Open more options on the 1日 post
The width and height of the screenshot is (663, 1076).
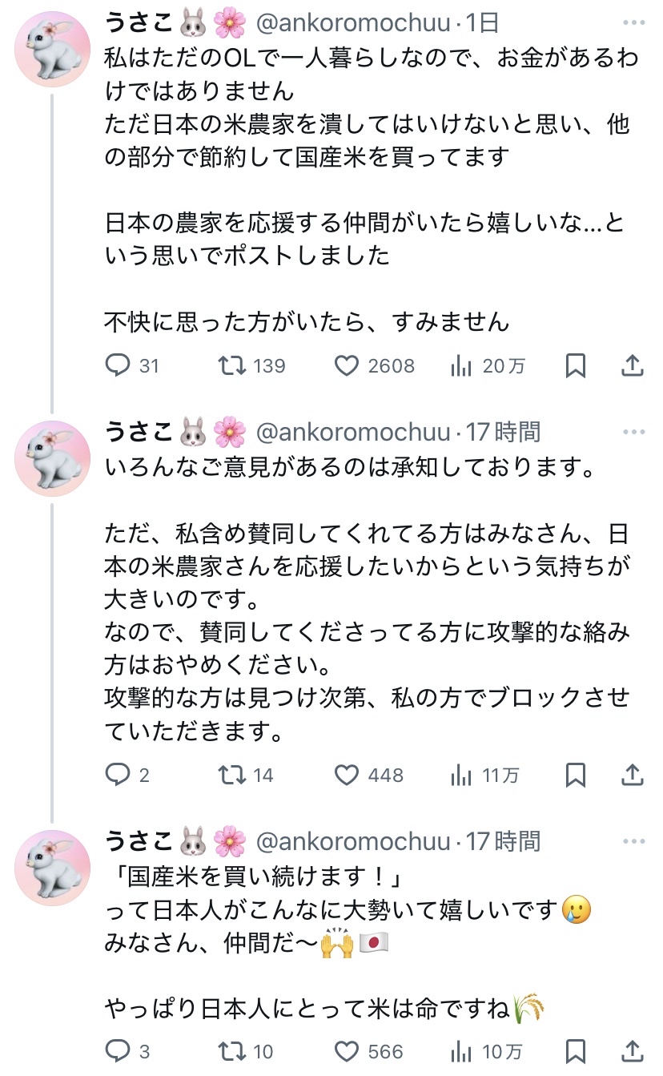633,23
